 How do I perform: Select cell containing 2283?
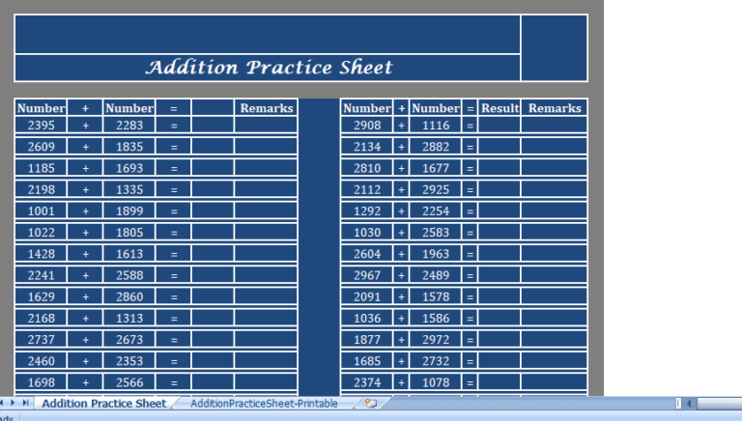point(129,126)
